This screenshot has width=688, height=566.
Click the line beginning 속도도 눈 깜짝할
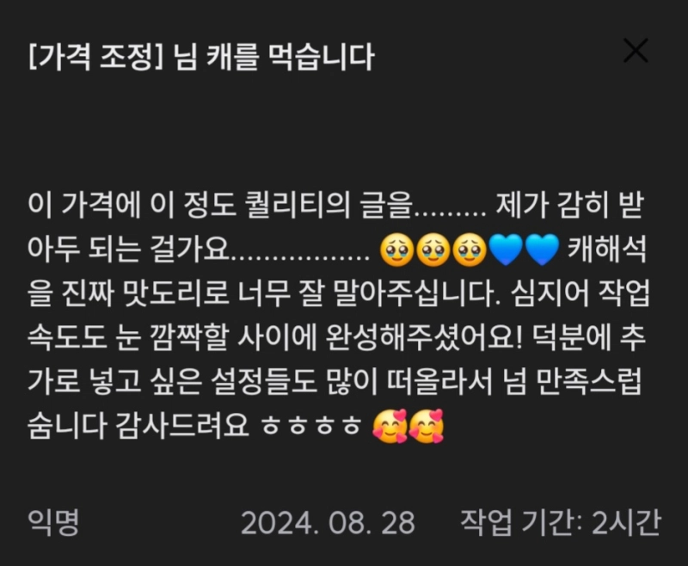pyautogui.click(x=336, y=338)
